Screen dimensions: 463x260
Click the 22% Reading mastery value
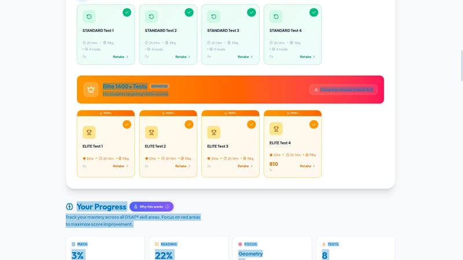[x=164, y=255]
